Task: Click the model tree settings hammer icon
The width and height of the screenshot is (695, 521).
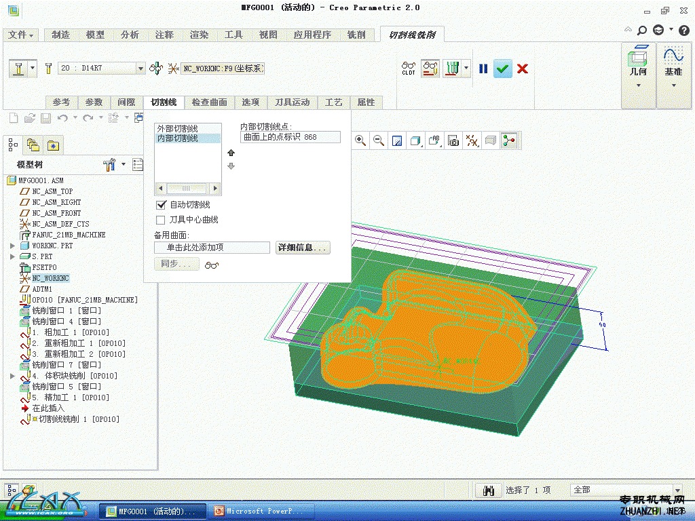Action: (109, 164)
